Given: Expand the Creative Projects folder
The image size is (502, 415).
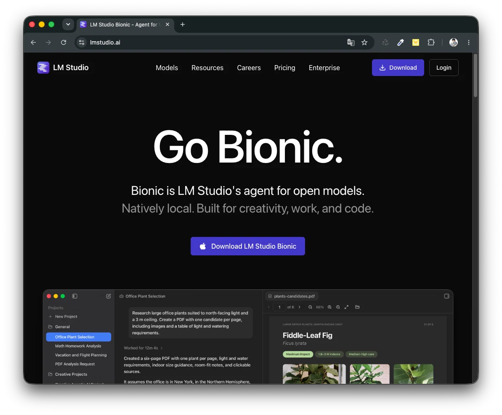Looking at the screenshot, I should (68, 374).
